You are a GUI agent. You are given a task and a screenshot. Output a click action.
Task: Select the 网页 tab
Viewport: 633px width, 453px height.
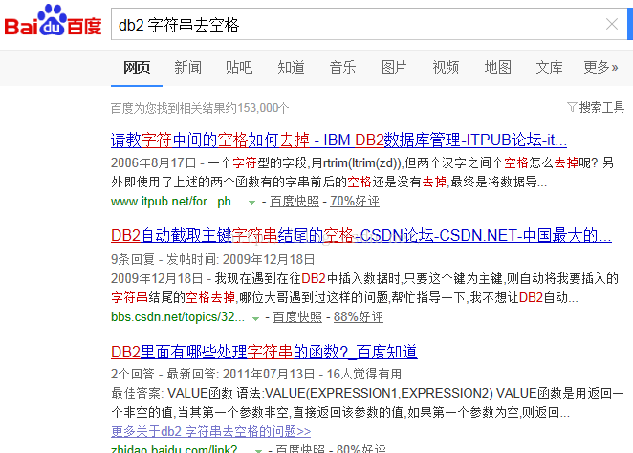tap(137, 67)
